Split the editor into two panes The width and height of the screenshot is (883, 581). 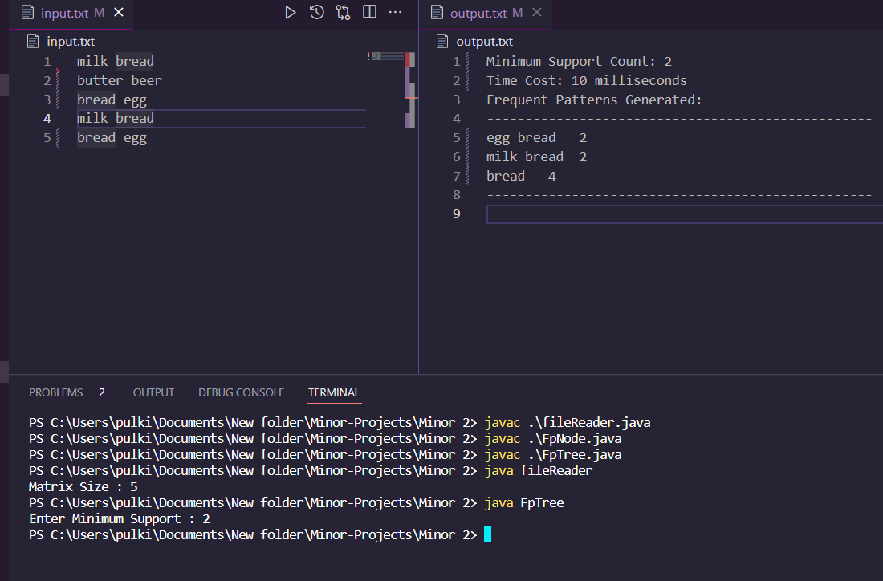(x=370, y=11)
